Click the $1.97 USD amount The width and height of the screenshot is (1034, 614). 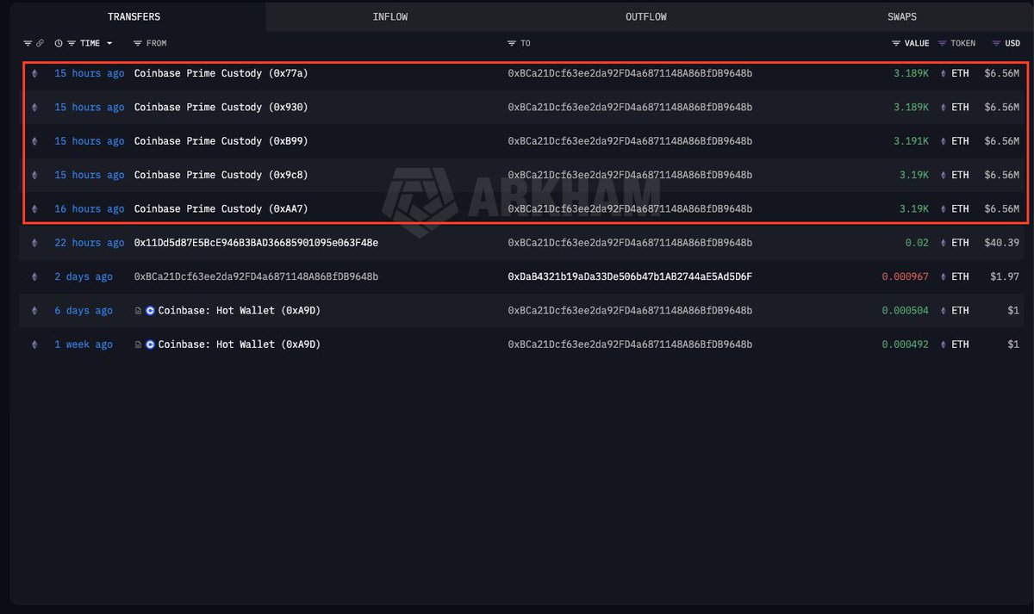click(x=1004, y=277)
